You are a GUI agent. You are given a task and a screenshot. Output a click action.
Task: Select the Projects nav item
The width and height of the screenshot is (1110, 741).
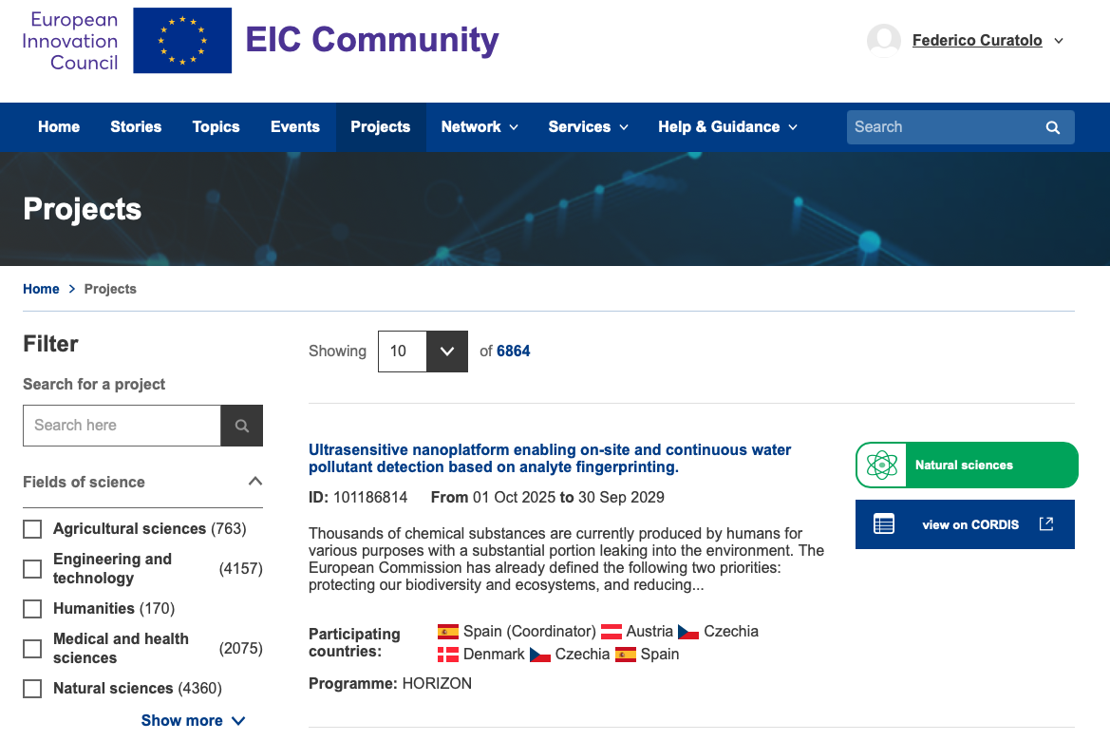[380, 126]
